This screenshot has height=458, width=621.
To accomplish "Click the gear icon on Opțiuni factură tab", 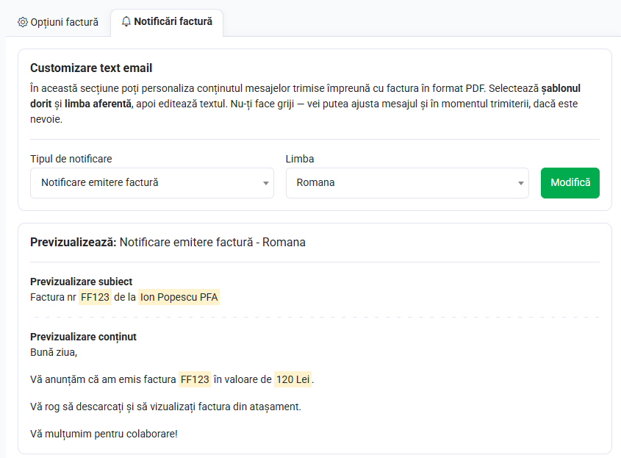I will [x=23, y=22].
